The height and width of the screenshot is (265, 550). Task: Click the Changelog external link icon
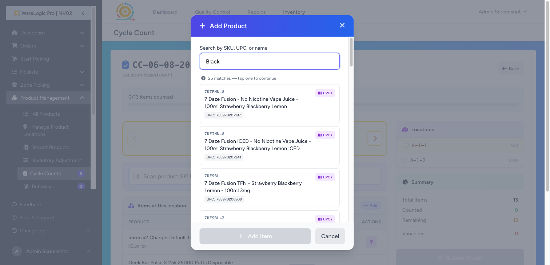click(x=88, y=231)
